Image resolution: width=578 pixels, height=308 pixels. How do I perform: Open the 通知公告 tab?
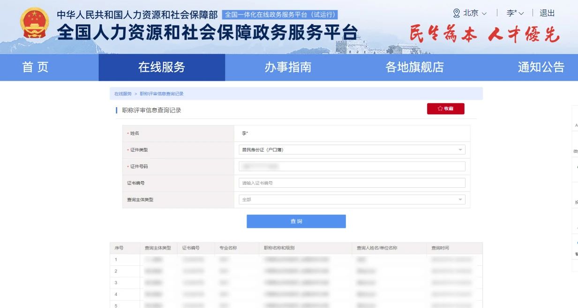(541, 67)
